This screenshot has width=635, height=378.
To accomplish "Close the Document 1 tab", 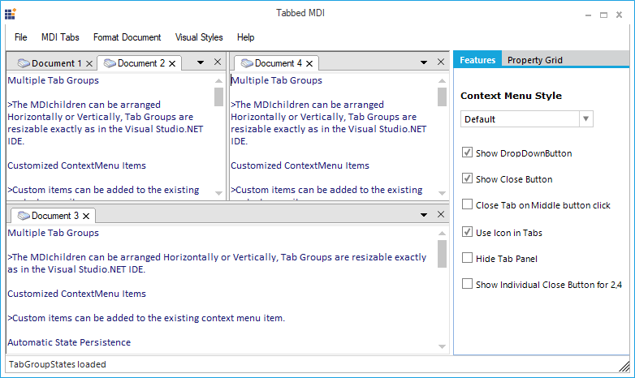I will (89, 63).
